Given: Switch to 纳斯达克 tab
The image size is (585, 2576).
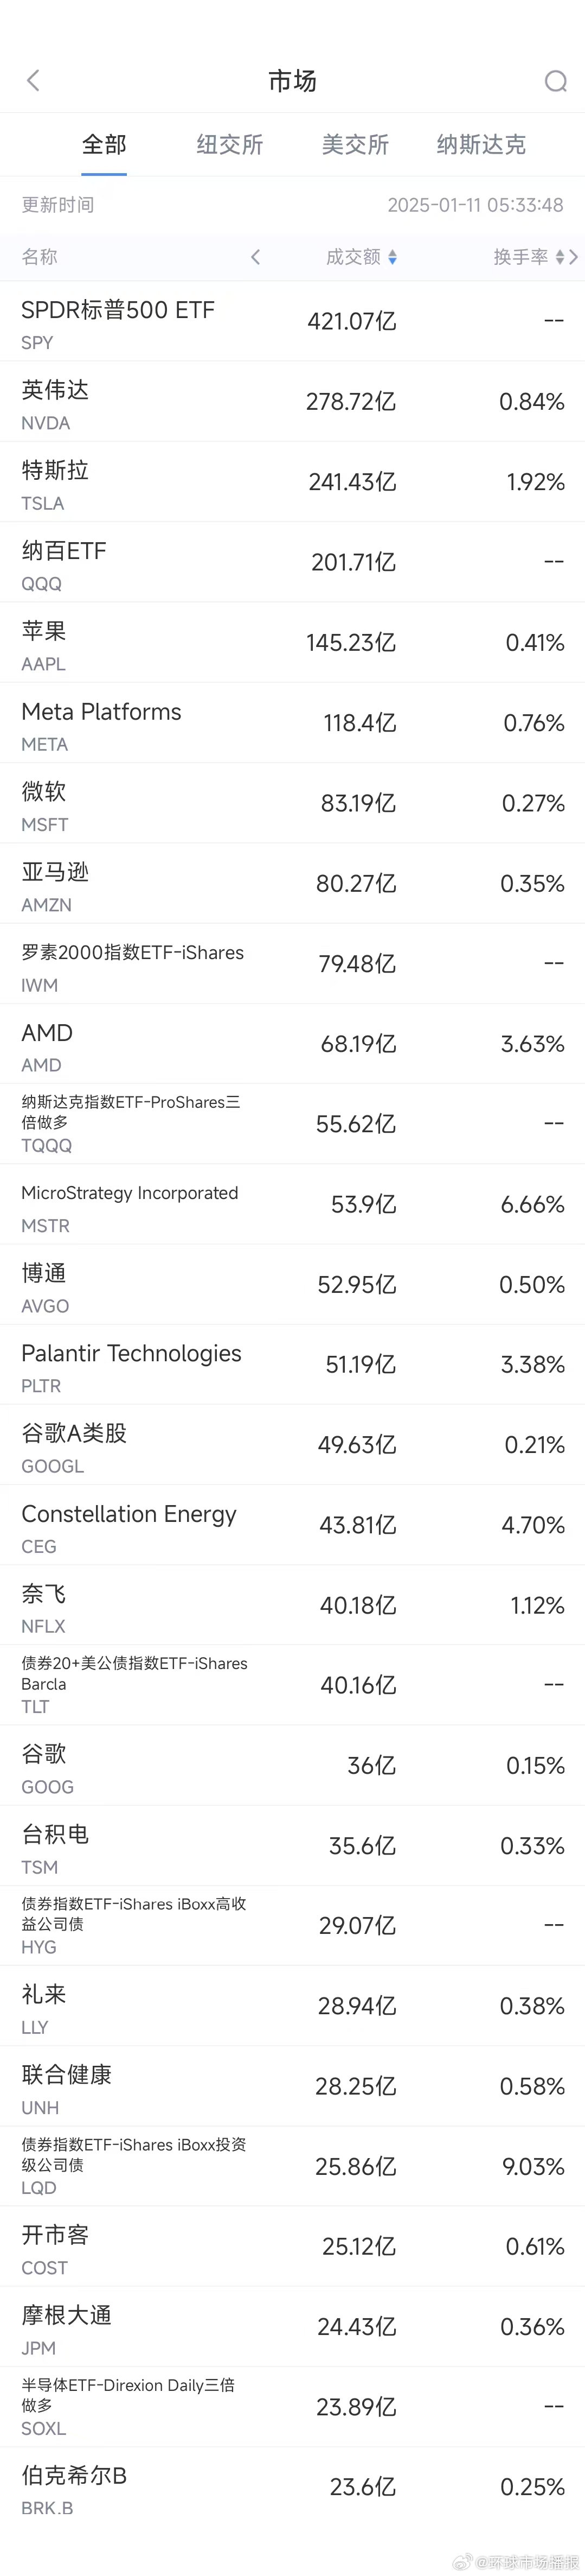Looking at the screenshot, I should 481,145.
